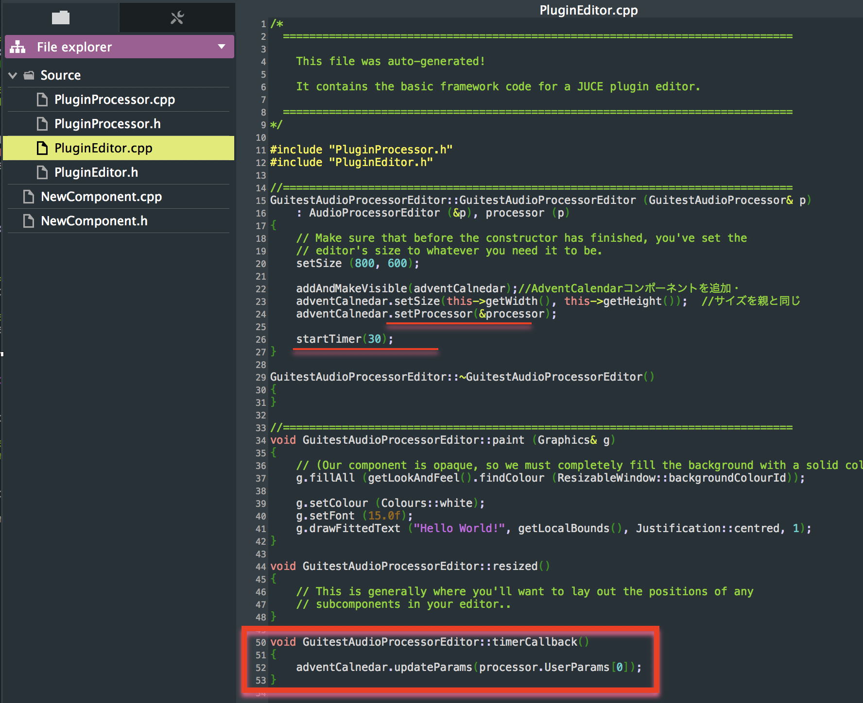
Task: Click line number 26 in the gutter
Action: [261, 339]
